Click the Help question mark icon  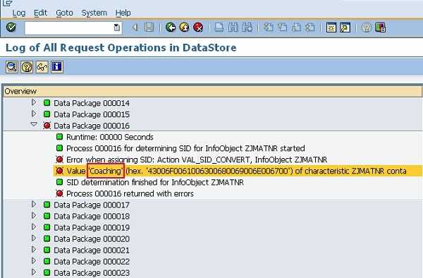tap(366, 28)
